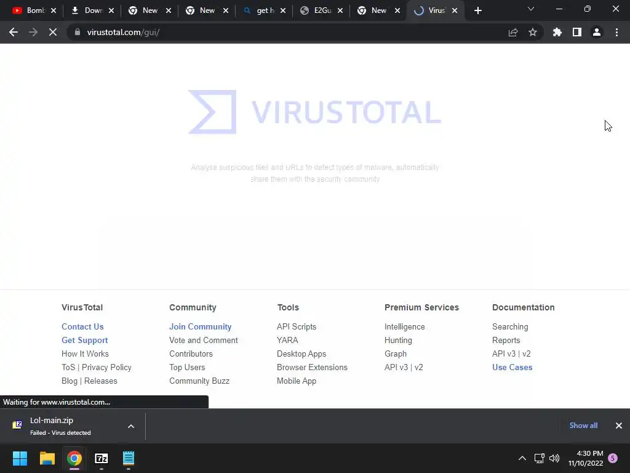Open Notepad from the taskbar

[129, 458]
